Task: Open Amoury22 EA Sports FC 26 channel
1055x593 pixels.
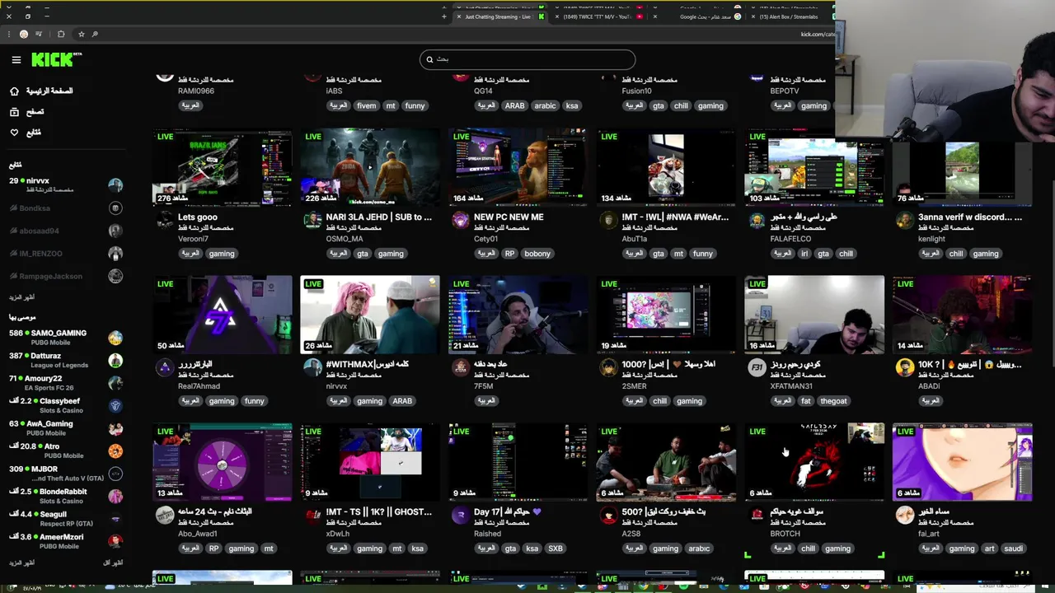Action: point(64,382)
